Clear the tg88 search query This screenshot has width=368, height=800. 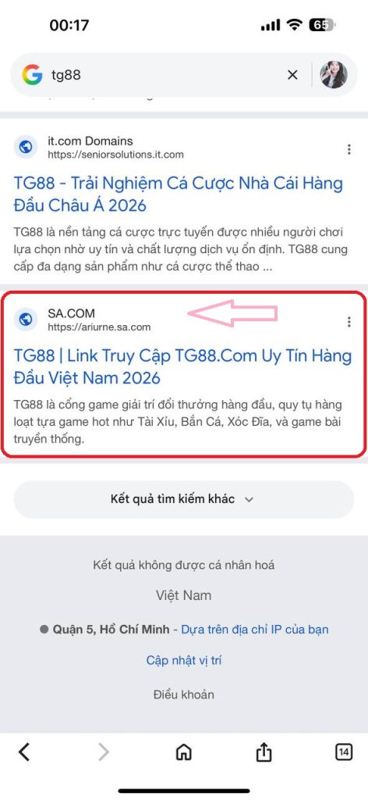point(292,75)
